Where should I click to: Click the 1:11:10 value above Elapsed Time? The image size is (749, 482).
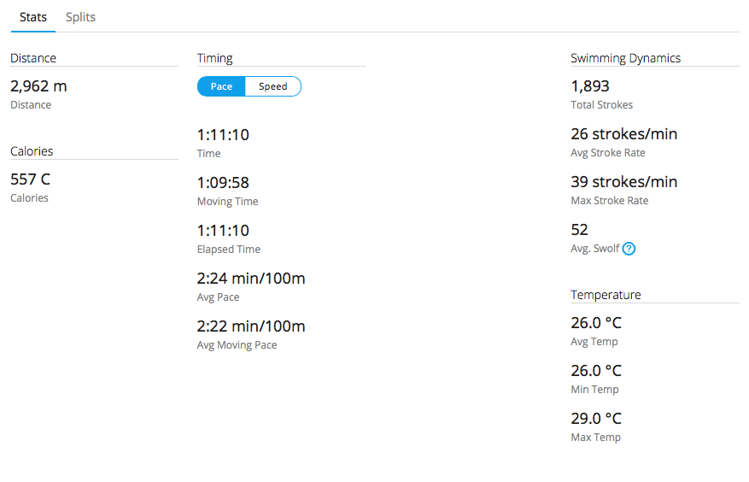223,231
